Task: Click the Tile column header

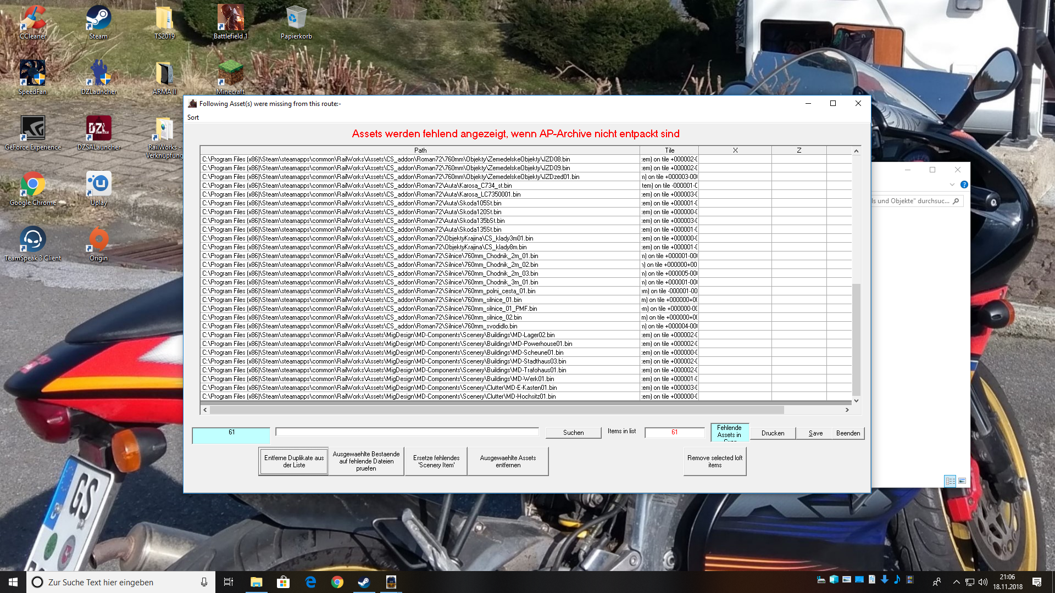Action: tap(669, 150)
